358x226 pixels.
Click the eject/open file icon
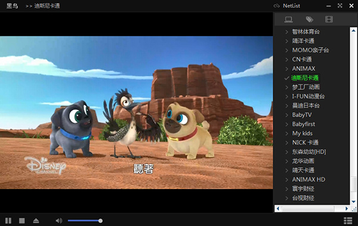pos(36,221)
